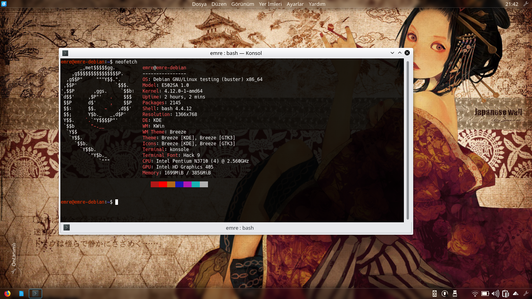Viewport: 532px width, 299px height.
Task: Open the blue document icon in taskbar
Action: click(21, 293)
